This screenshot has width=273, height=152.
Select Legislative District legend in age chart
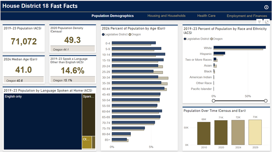tap(114, 34)
